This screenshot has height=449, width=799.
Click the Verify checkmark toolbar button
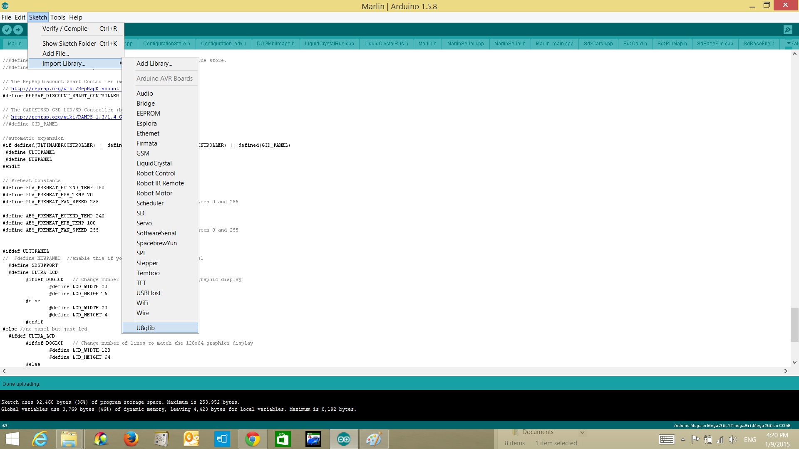click(7, 30)
